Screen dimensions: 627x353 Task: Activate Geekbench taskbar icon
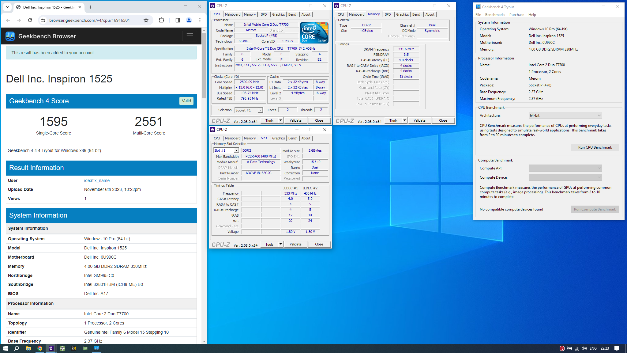coord(96,348)
